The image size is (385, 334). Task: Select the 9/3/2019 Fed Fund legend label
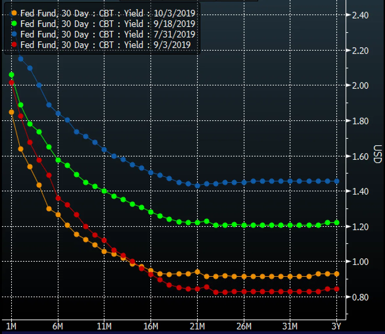pyautogui.click(x=105, y=45)
